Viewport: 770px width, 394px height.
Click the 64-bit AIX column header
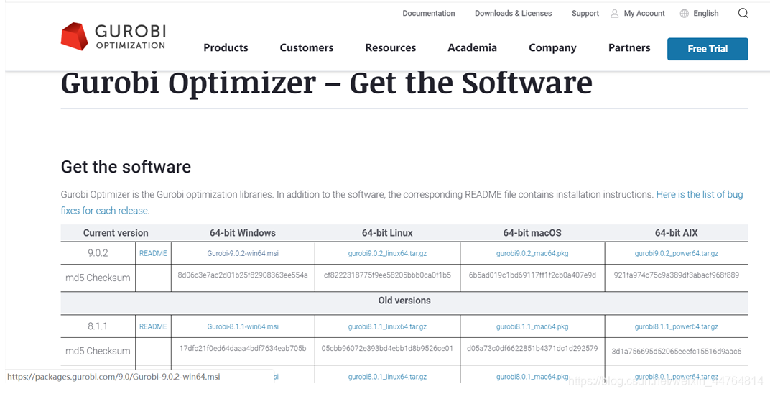tap(676, 233)
